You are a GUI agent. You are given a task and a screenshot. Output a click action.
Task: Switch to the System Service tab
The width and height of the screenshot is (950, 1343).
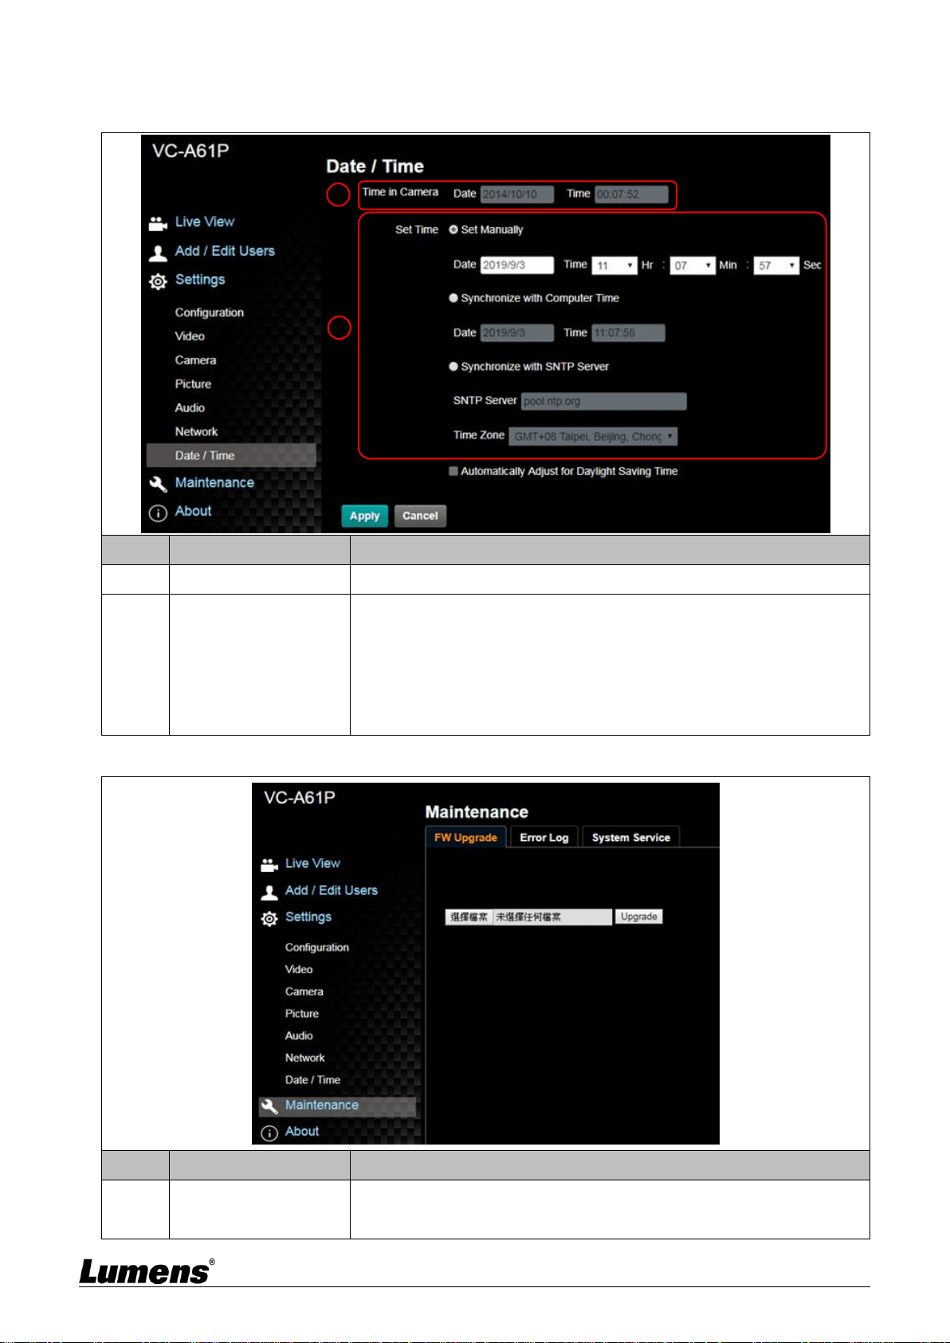tap(631, 838)
